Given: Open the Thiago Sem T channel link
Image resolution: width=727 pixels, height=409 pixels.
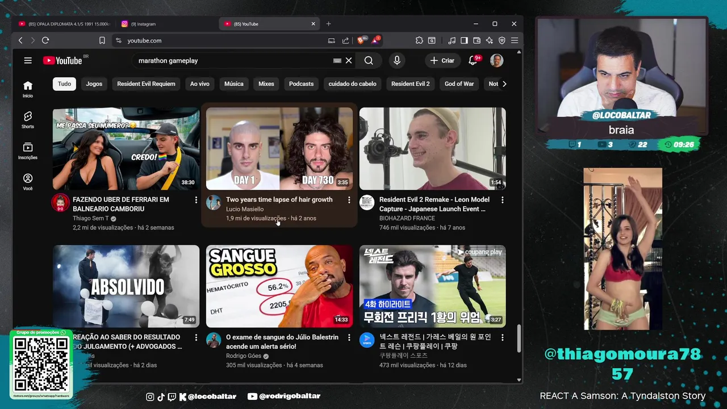Looking at the screenshot, I should 91,219.
